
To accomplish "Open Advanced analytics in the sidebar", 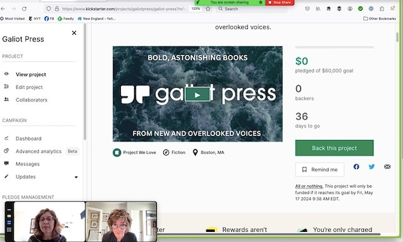I will (x=38, y=151).
